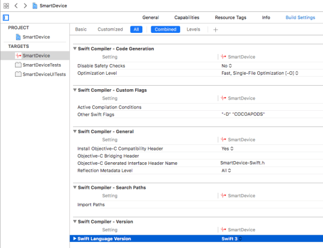Click the SmartDeviceTests bundle icon
Viewport: 323px width, 248px height.
coord(18,65)
